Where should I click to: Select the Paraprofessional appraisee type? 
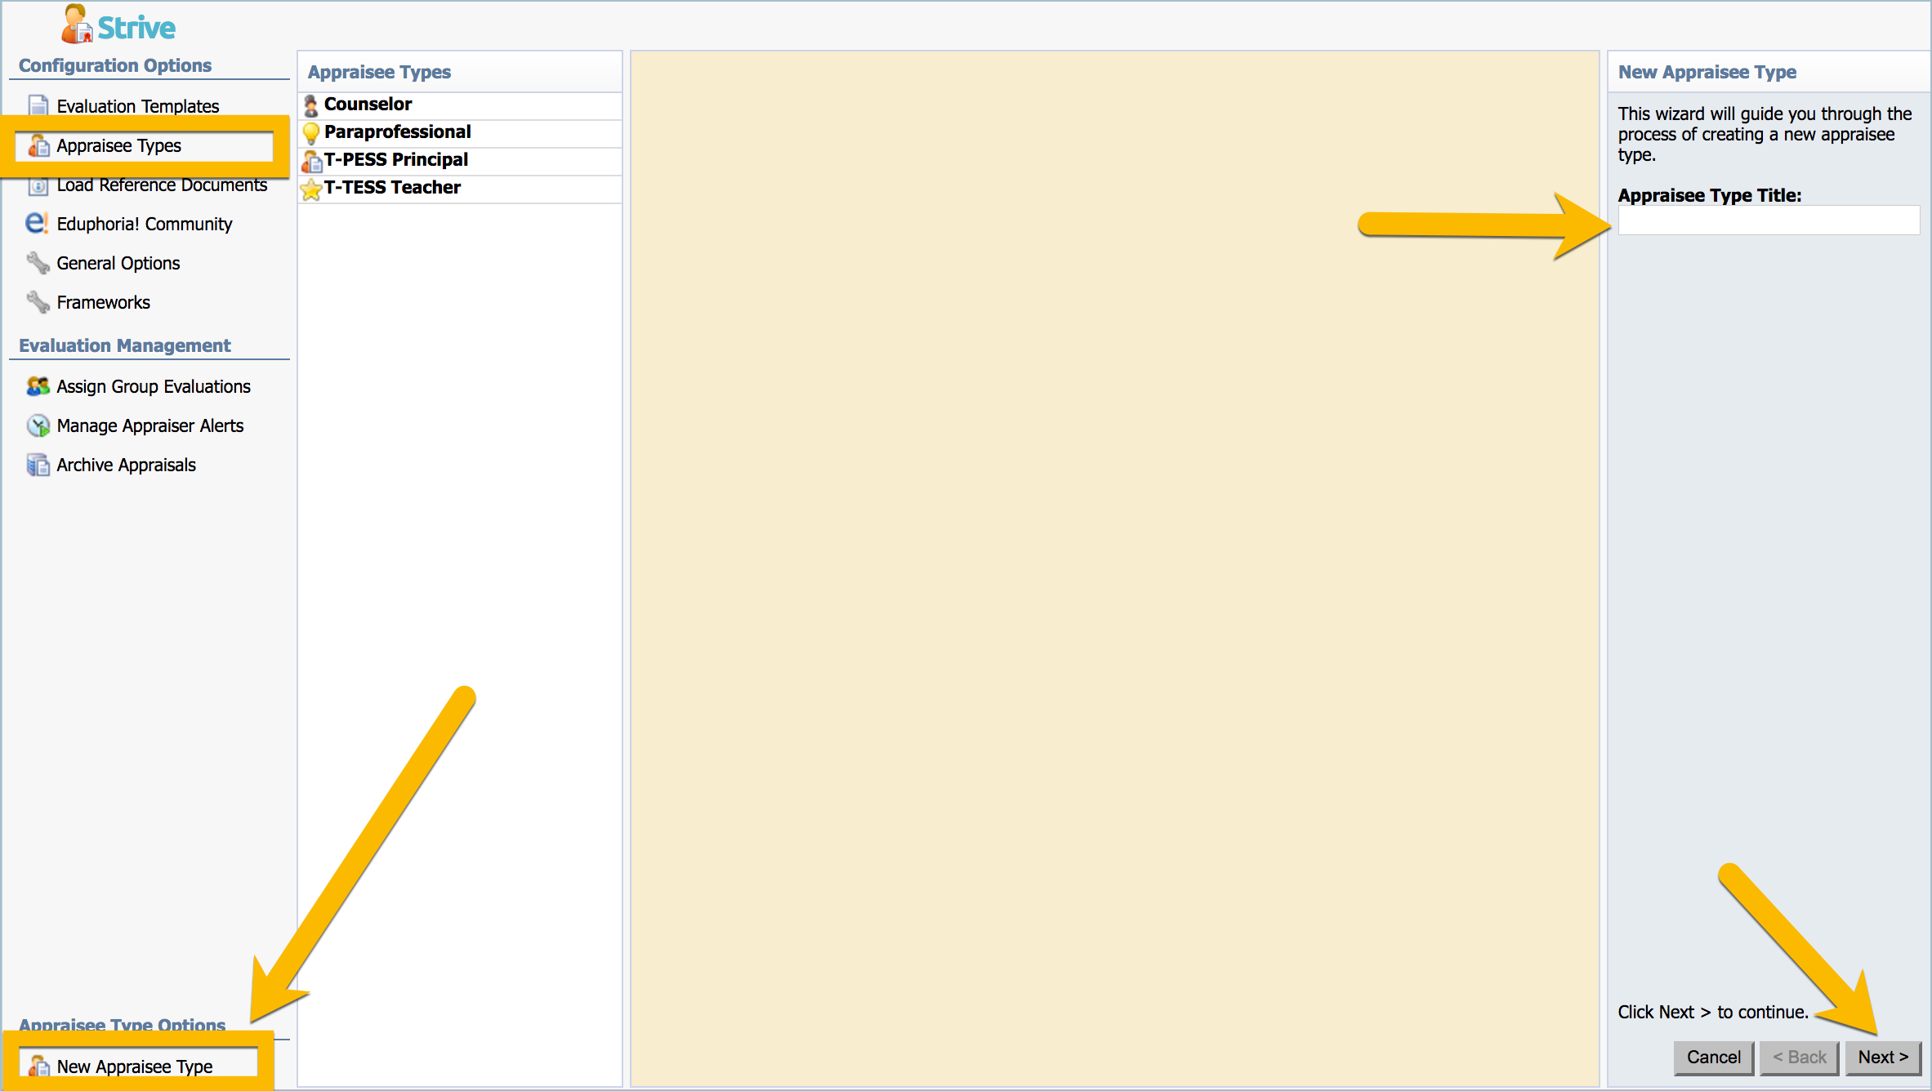460,133
